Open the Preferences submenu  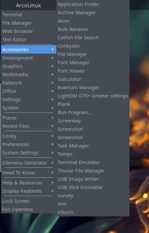pyautogui.click(x=28, y=144)
